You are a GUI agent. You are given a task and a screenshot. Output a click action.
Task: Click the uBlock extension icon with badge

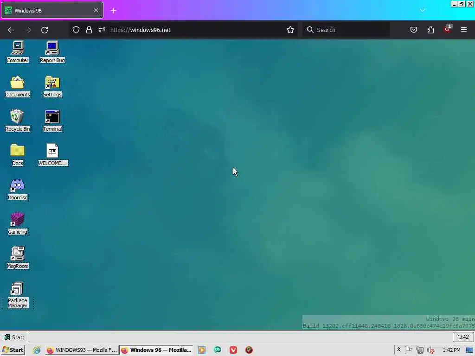[448, 29]
